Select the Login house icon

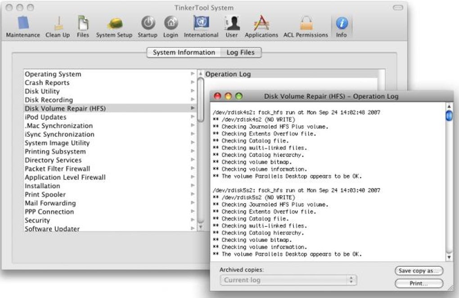pyautogui.click(x=171, y=23)
